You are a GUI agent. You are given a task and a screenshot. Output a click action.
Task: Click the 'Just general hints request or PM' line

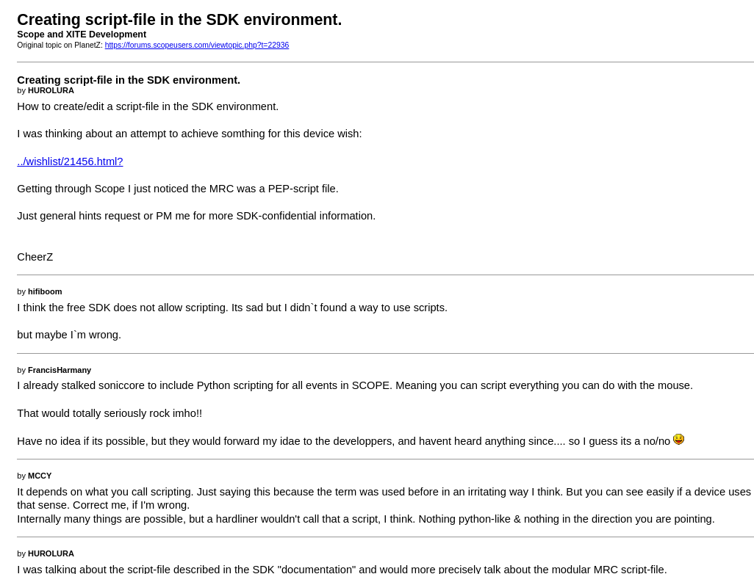pyautogui.click(x=196, y=216)
